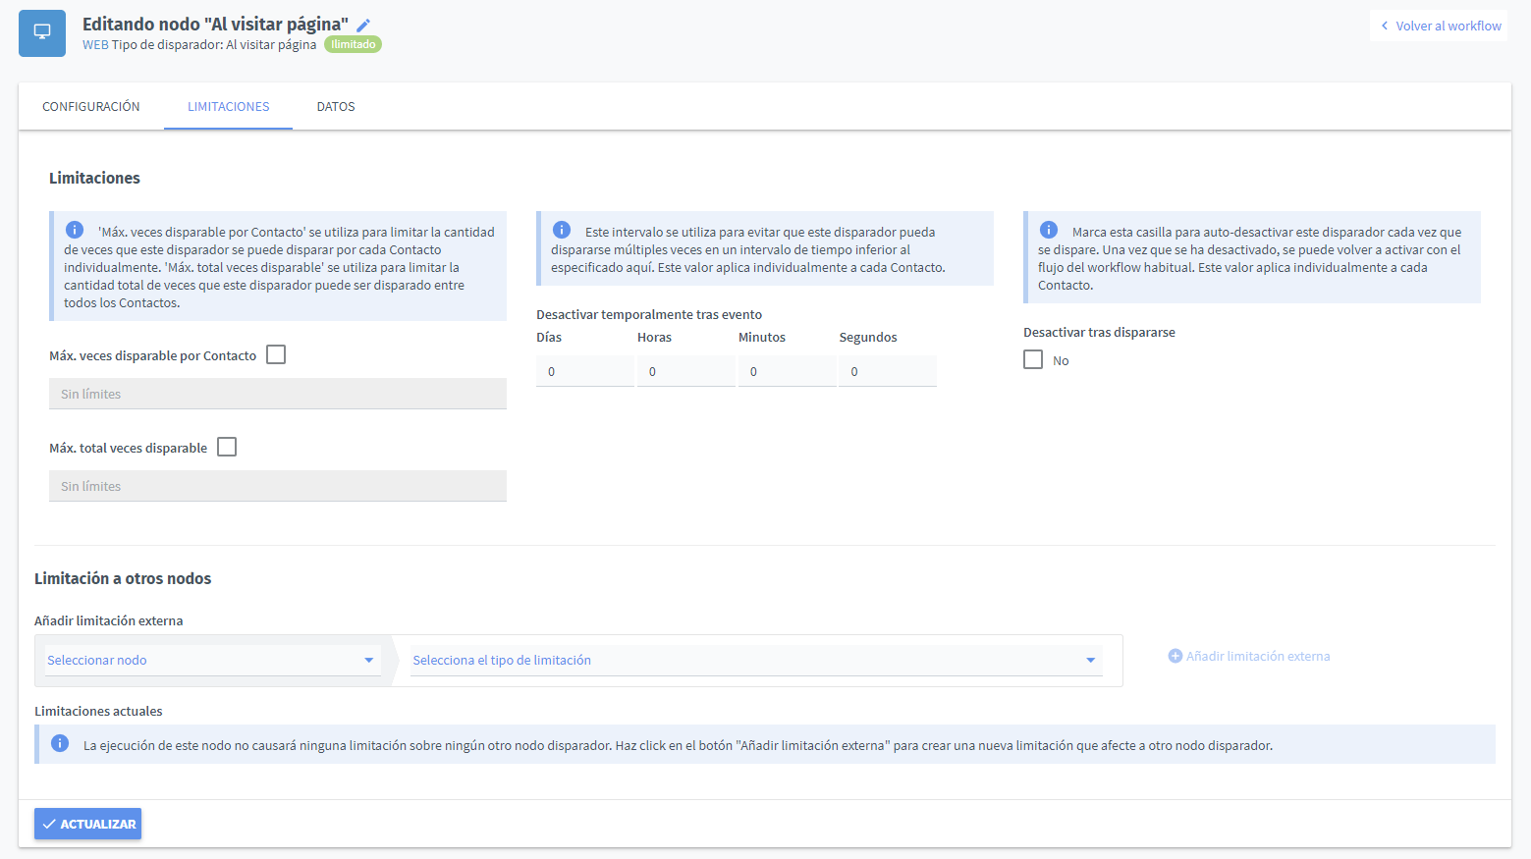The height and width of the screenshot is (859, 1531).
Task: Open the Seleccionar nodo dropdown
Action: pos(211,660)
